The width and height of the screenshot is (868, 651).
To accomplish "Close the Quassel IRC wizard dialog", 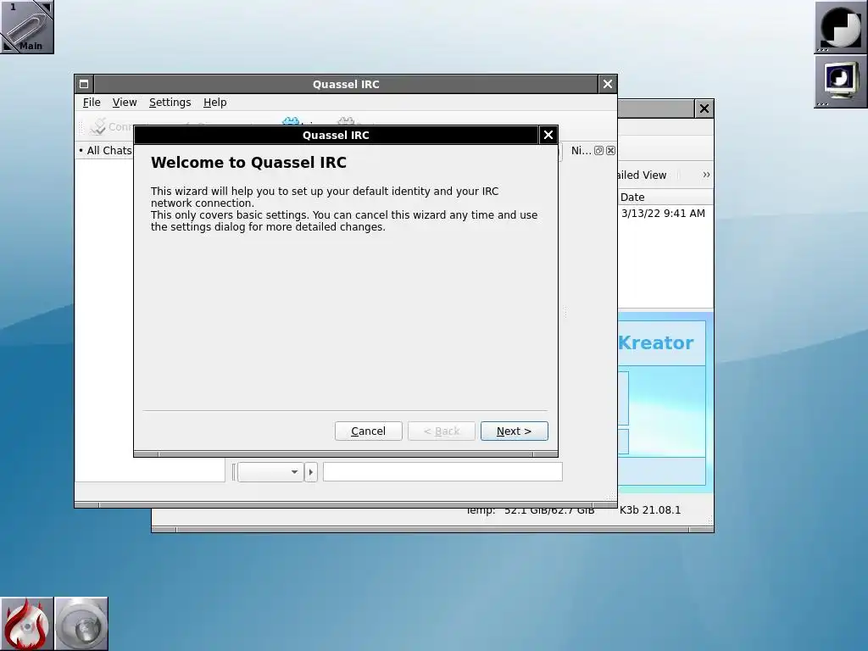I will (x=548, y=135).
